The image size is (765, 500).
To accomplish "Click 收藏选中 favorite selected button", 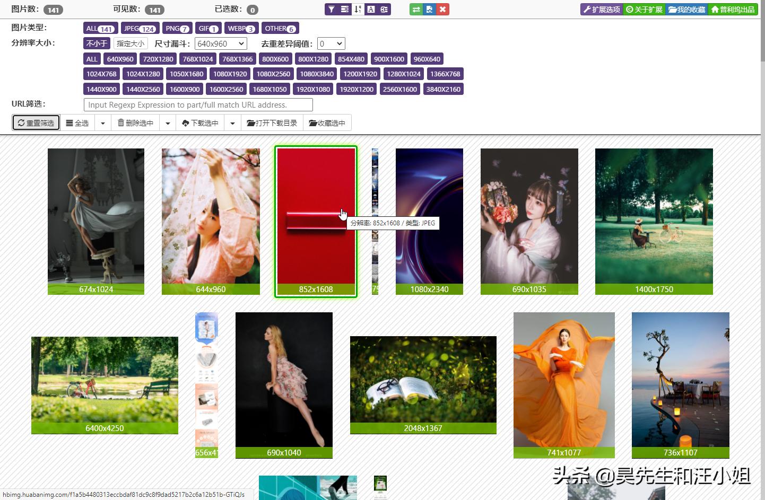I will click(327, 123).
